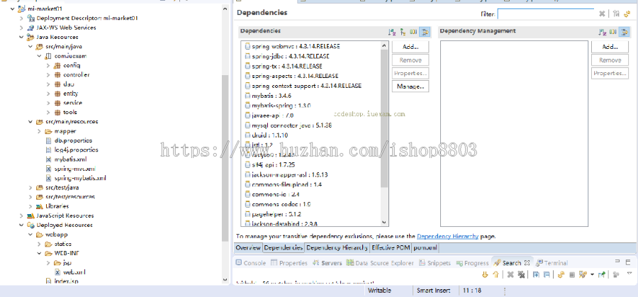Expand the Libraries node
The width and height of the screenshot is (638, 297).
pyautogui.click(x=30, y=206)
